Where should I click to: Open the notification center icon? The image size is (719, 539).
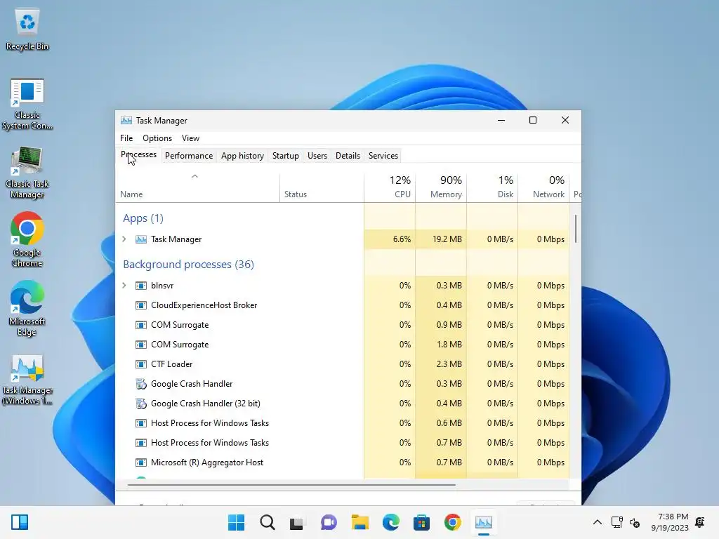(700, 522)
